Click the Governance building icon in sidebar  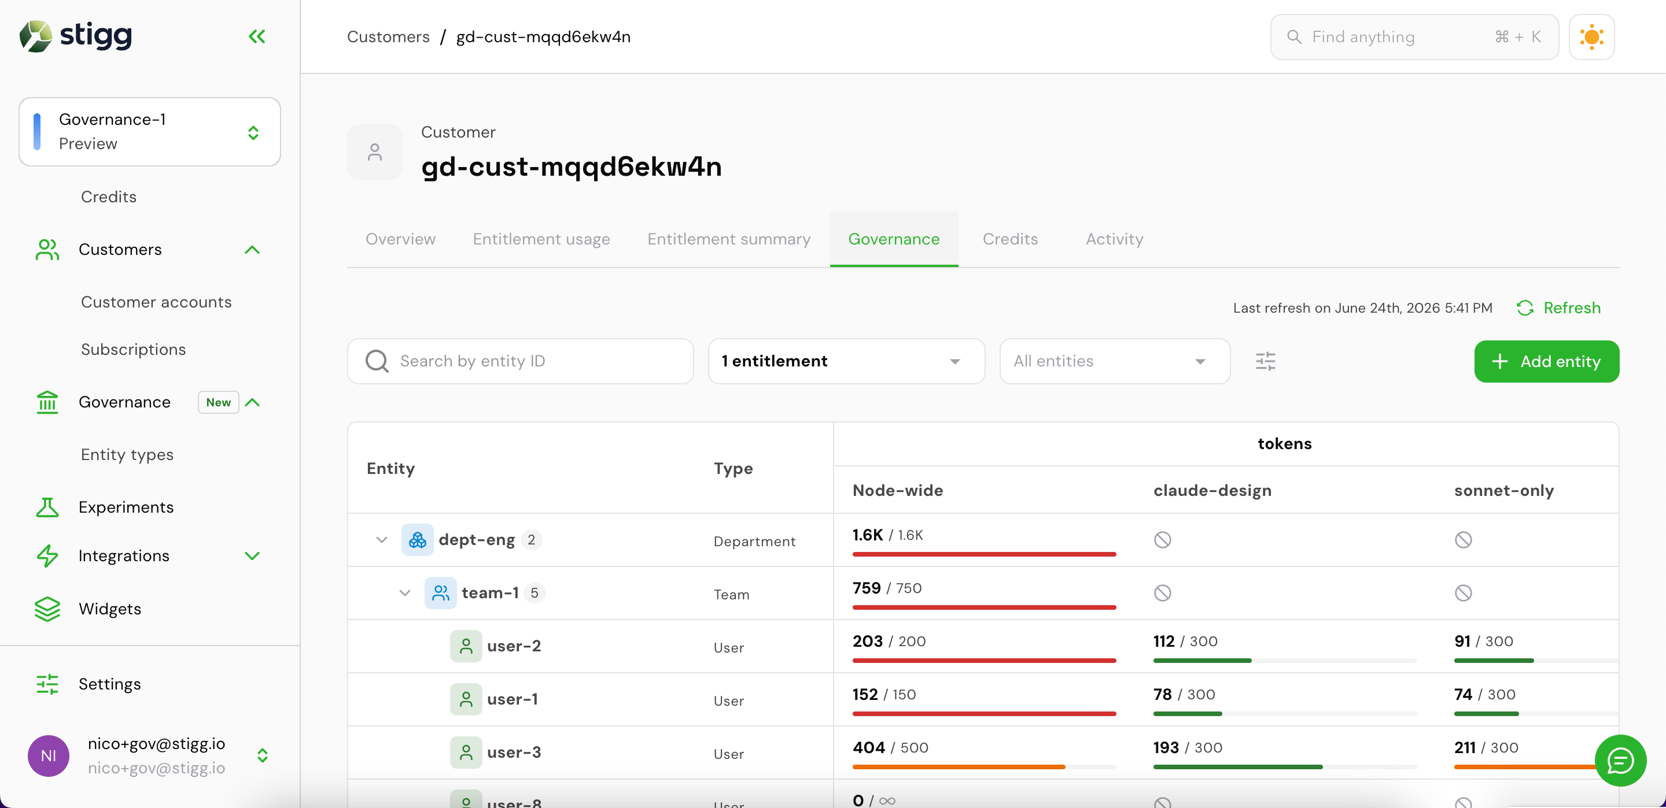coord(47,402)
